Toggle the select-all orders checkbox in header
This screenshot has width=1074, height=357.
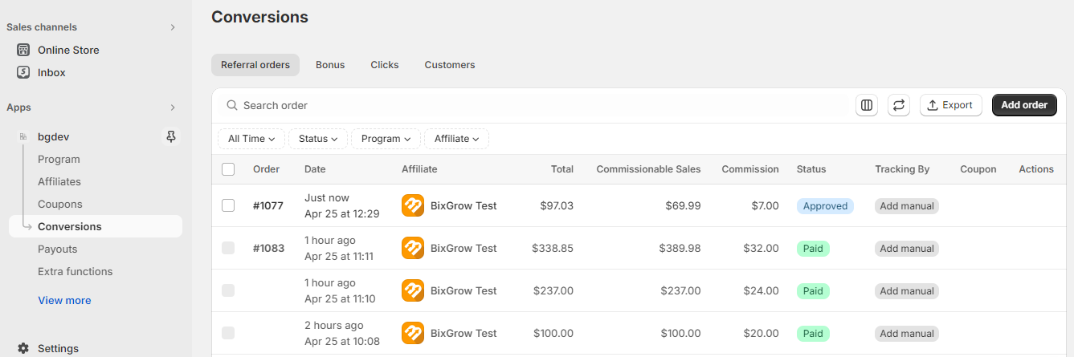click(228, 169)
